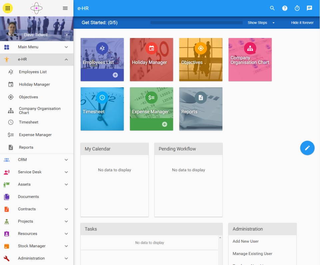Click the blue pencil compose button
Image resolution: width=320 pixels, height=265 pixels.
click(x=307, y=148)
